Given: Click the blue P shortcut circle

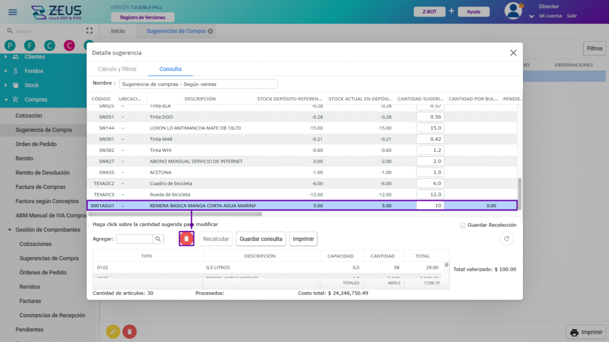Looking at the screenshot, I should pyautogui.click(x=10, y=46).
